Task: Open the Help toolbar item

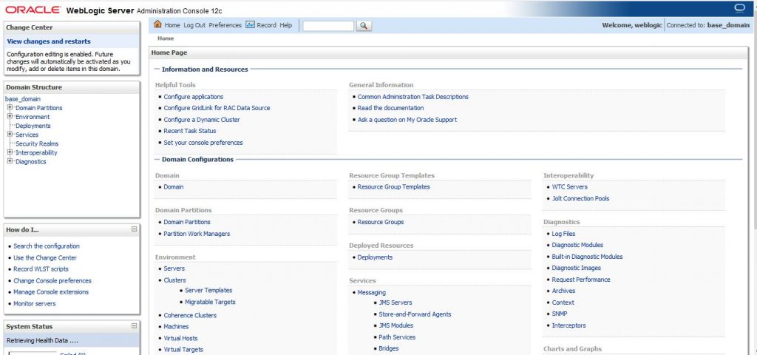Action: pyautogui.click(x=285, y=25)
